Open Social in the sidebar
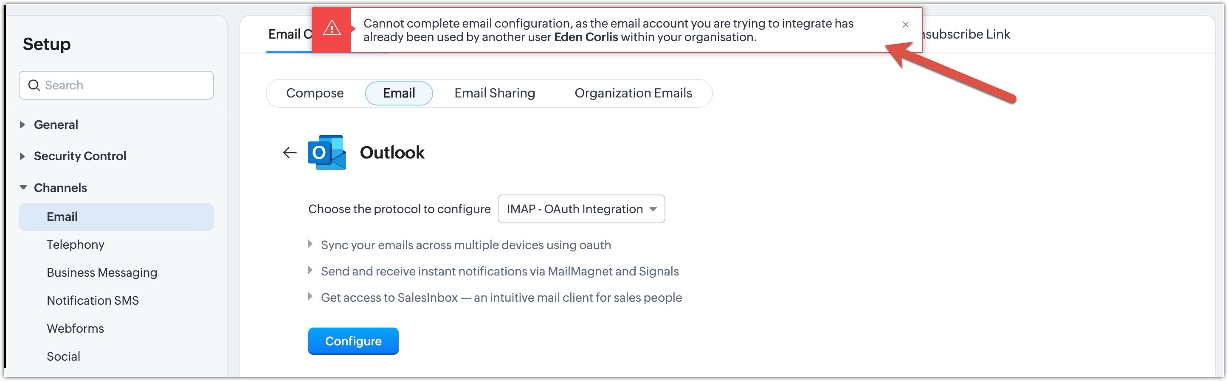This screenshot has height=381, width=1228. coord(63,357)
